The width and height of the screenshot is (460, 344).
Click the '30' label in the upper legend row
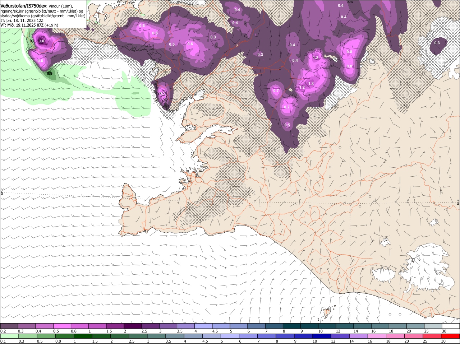444,331
